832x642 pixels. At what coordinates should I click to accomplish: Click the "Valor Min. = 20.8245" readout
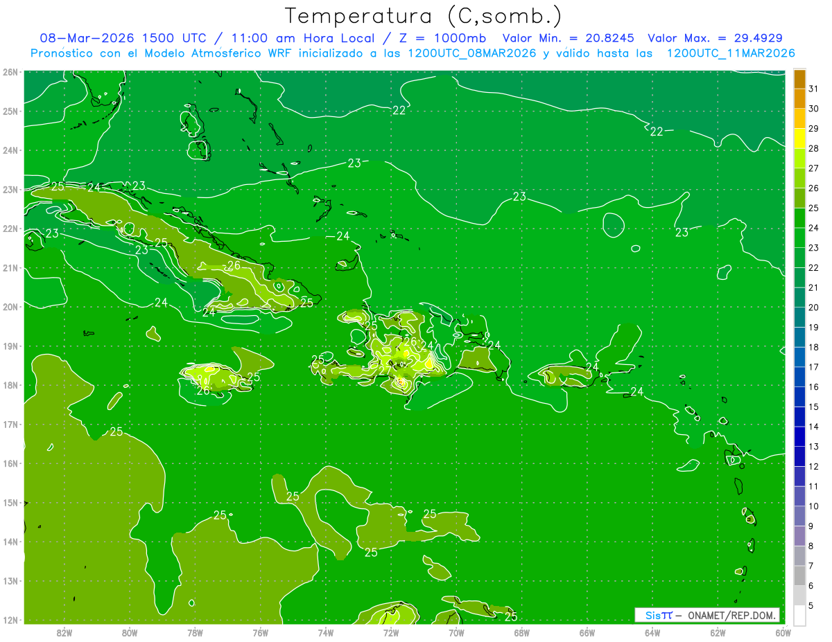click(x=569, y=38)
